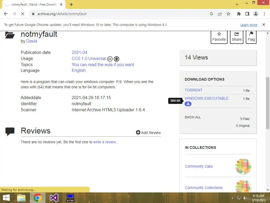Flag this item
This screenshot has height=203, width=270.
tap(251, 37)
